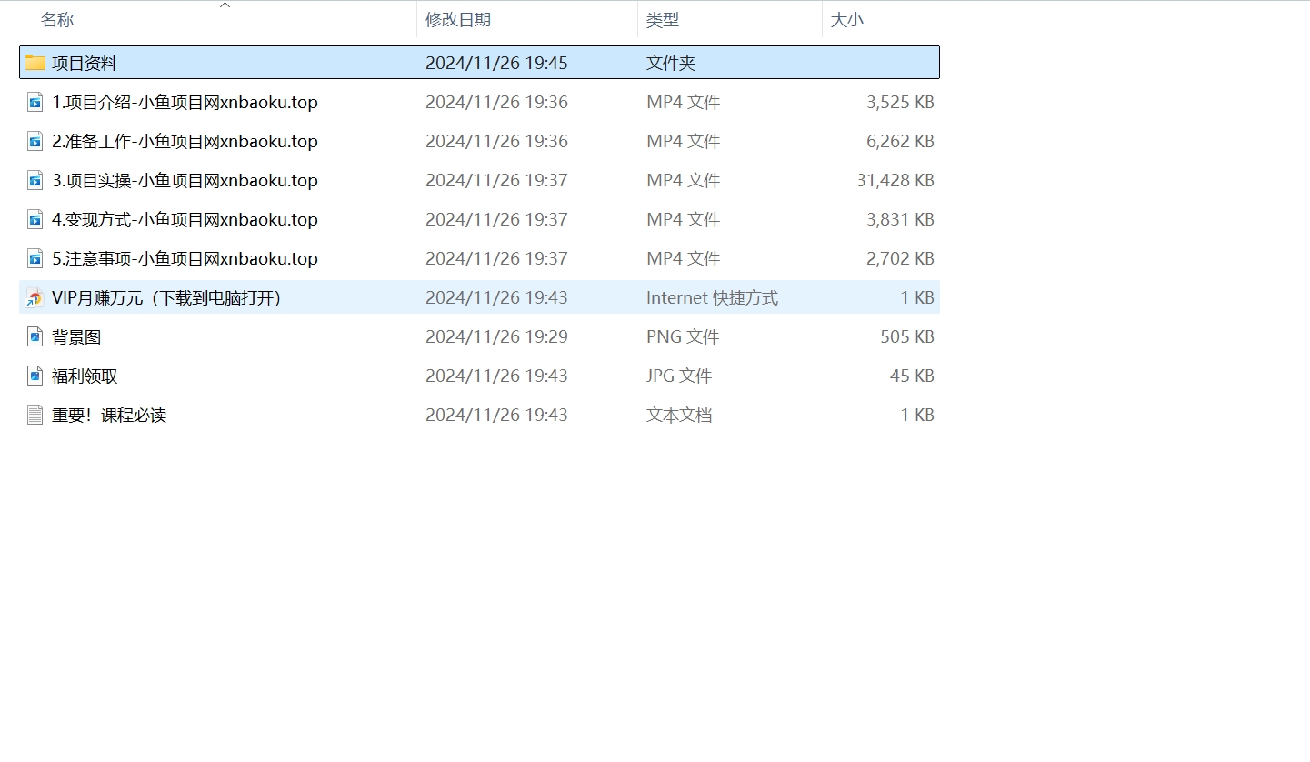This screenshot has height=762, width=1310.
Task: Click the 项目资料 folder icon
Action: 35,63
